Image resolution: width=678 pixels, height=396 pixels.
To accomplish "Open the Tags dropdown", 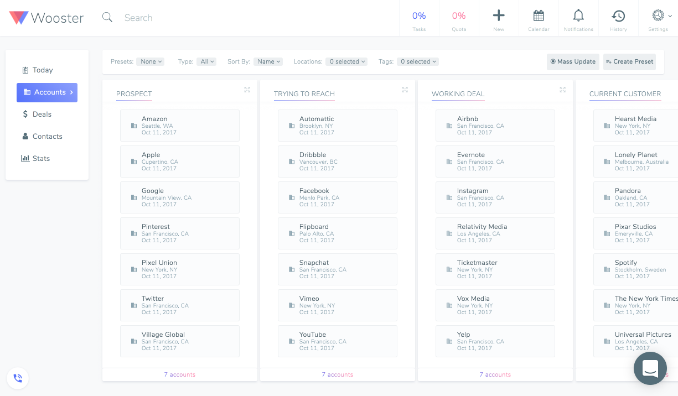I will (418, 61).
